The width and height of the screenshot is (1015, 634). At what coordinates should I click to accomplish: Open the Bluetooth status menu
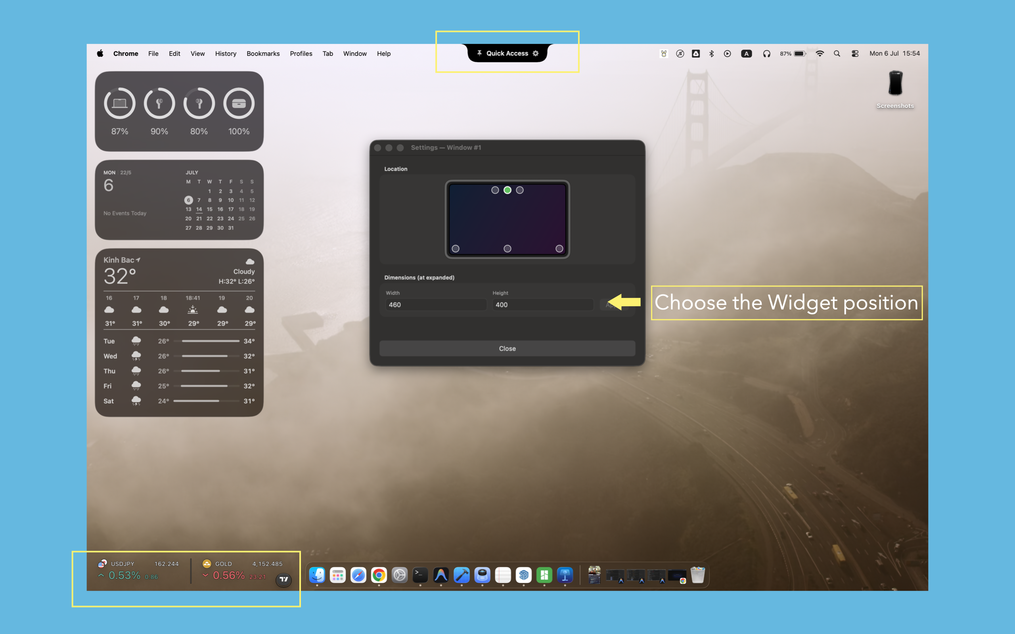pyautogui.click(x=711, y=53)
